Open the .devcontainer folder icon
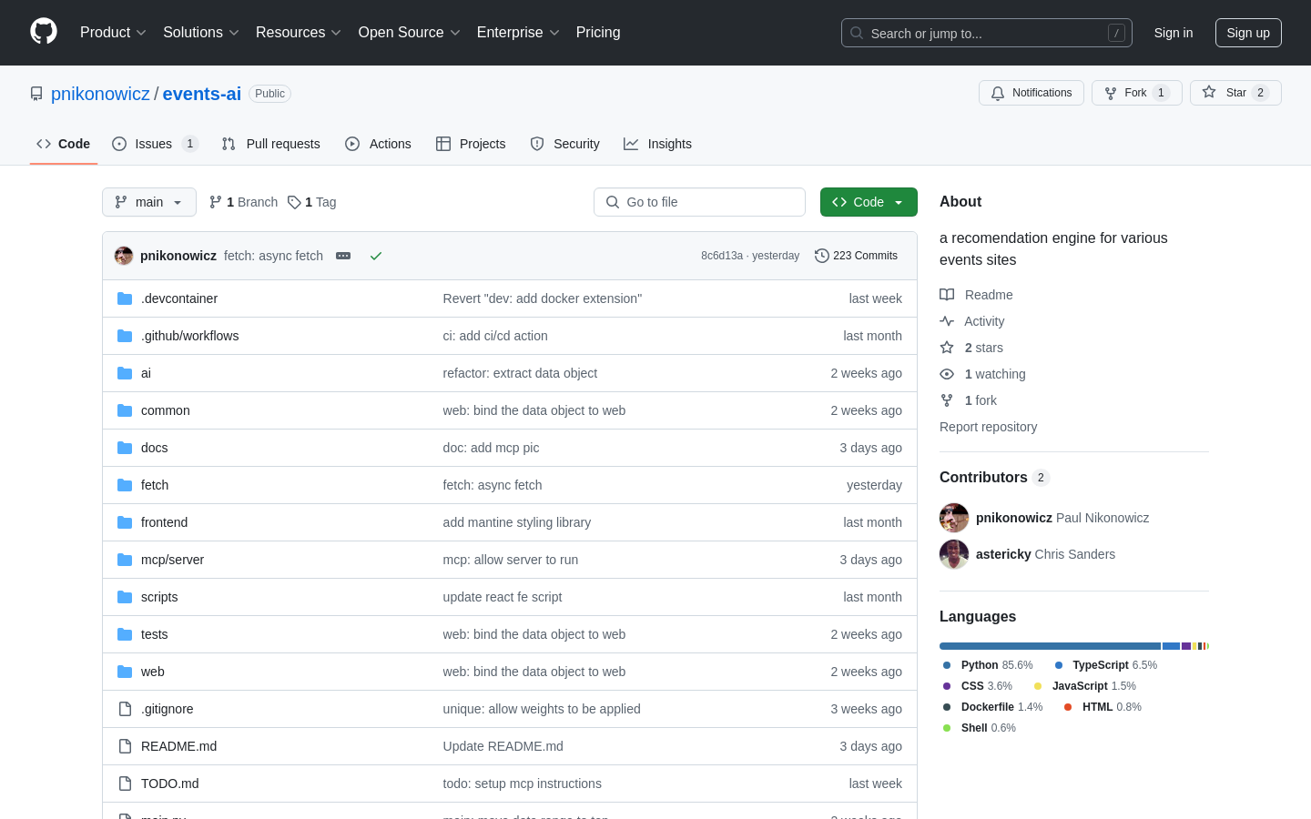The height and width of the screenshot is (819, 1311). pyautogui.click(x=125, y=298)
